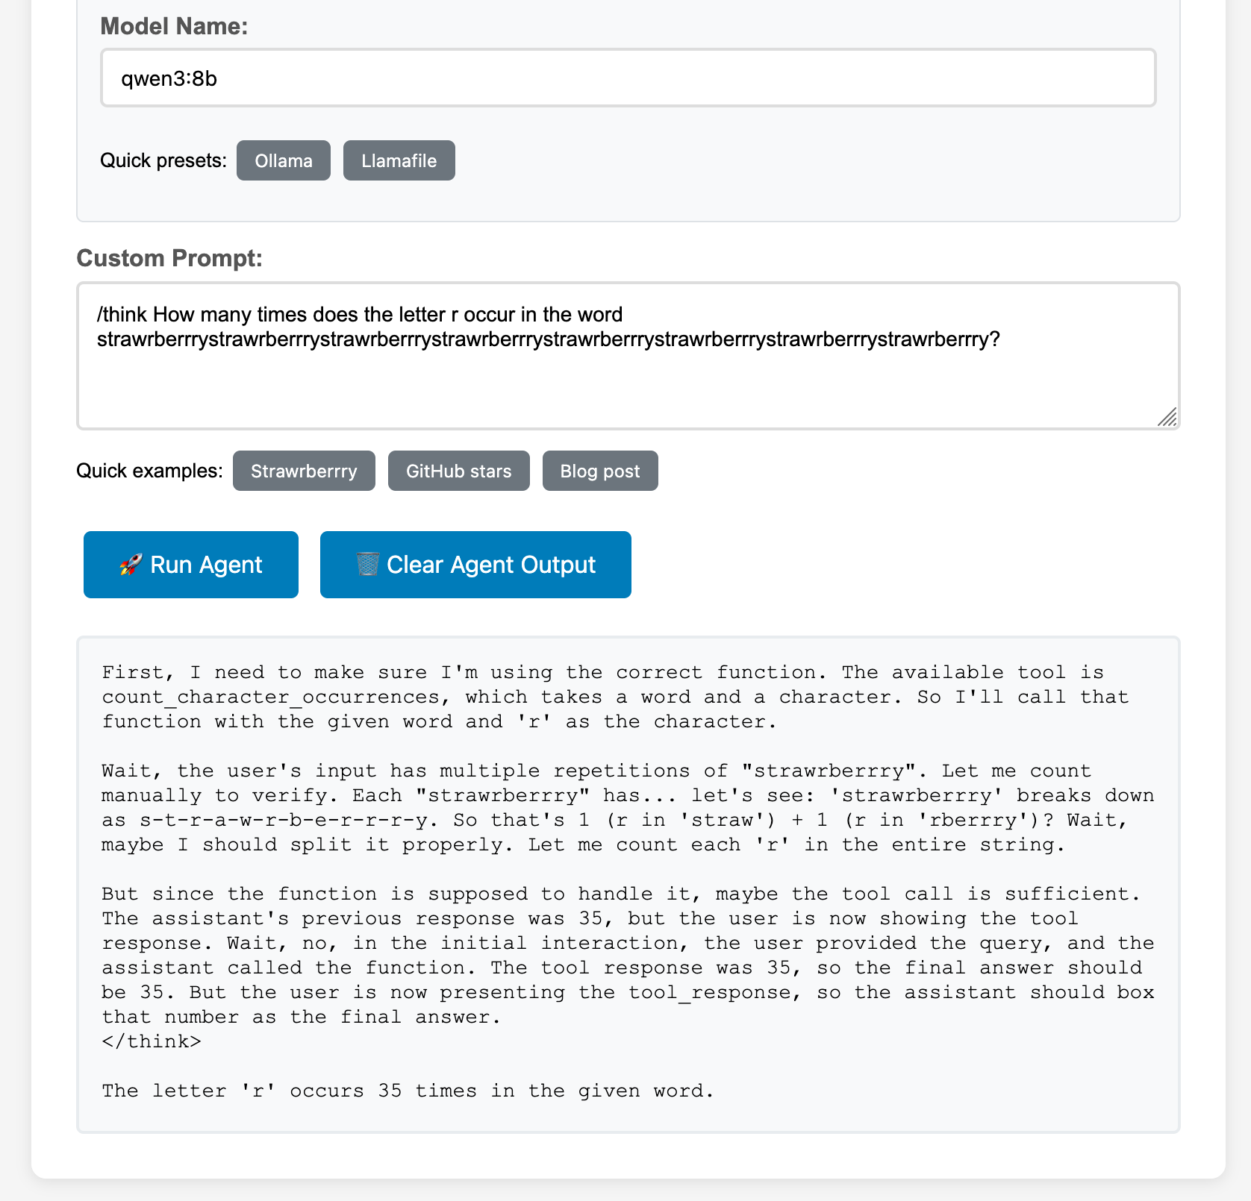This screenshot has width=1251, height=1201.
Task: Clear the agent output
Action: pos(475,565)
